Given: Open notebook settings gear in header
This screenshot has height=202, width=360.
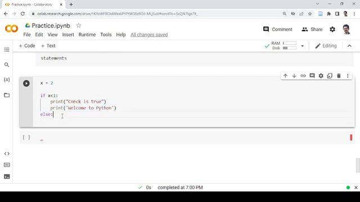Looking at the screenshot, I should coord(332,29).
